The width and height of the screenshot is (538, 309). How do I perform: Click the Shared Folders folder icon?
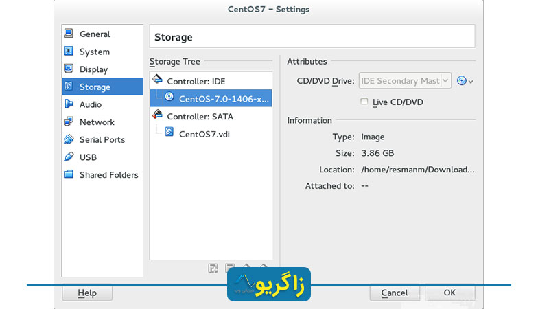[x=69, y=174]
